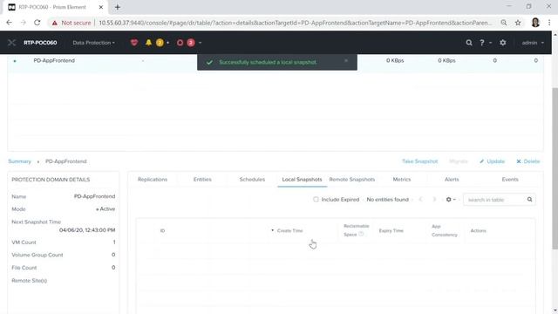Switch to the Entities tab
Screen dimensions: 558x314
click(202, 180)
